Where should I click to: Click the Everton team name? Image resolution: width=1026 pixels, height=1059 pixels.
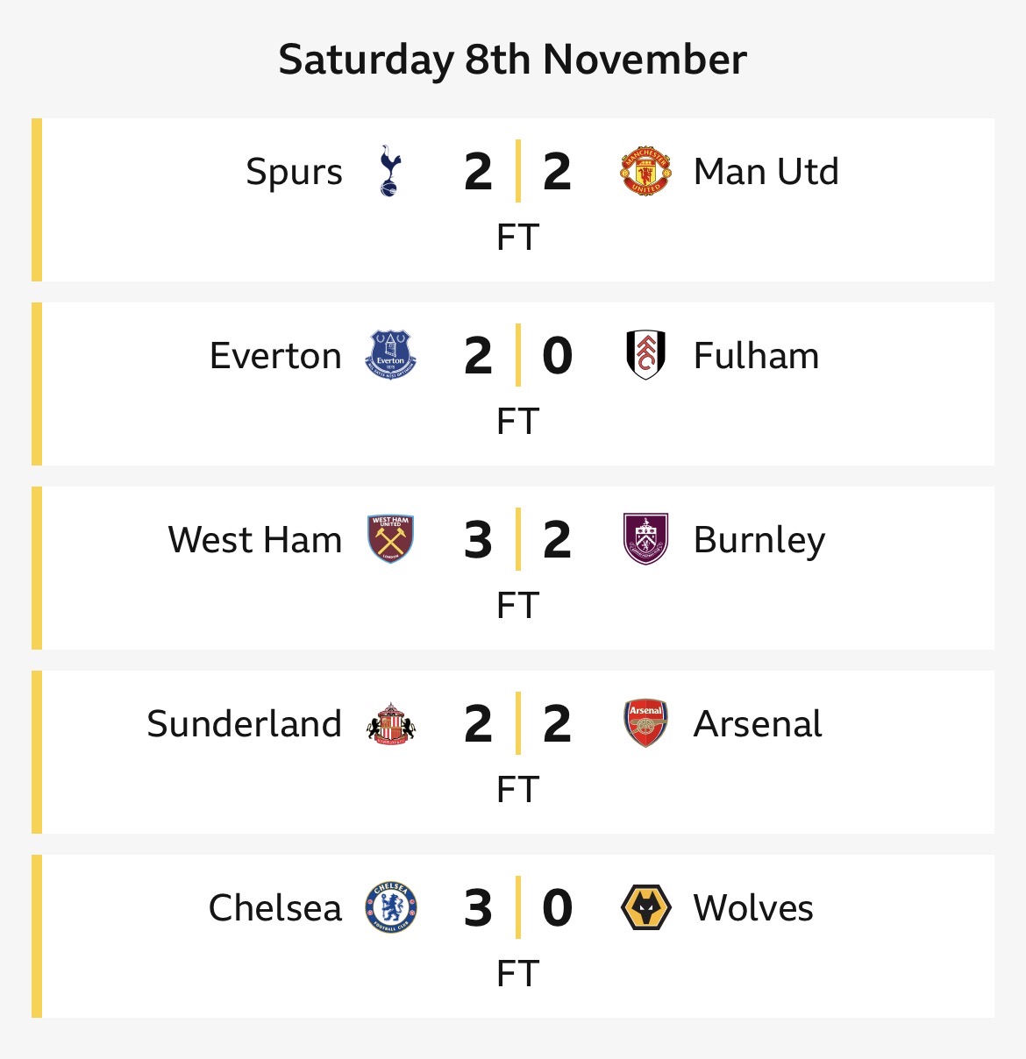[x=275, y=356]
